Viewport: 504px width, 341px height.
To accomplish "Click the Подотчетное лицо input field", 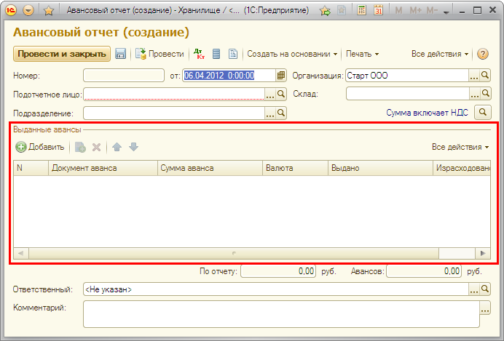I will (174, 95).
